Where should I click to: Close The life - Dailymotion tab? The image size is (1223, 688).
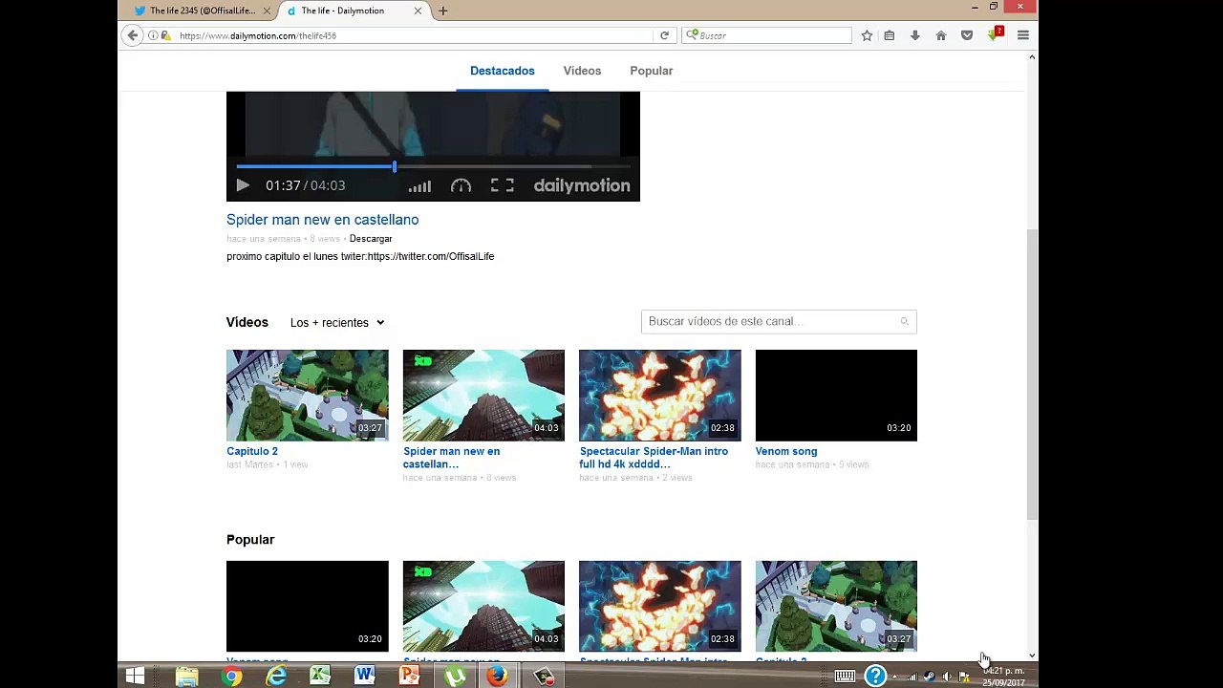[x=418, y=11]
